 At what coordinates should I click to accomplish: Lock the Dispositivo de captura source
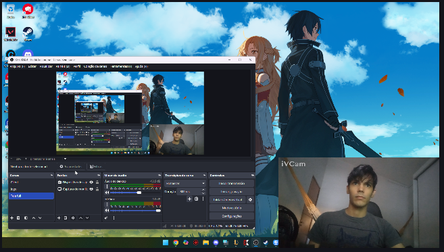point(97,182)
